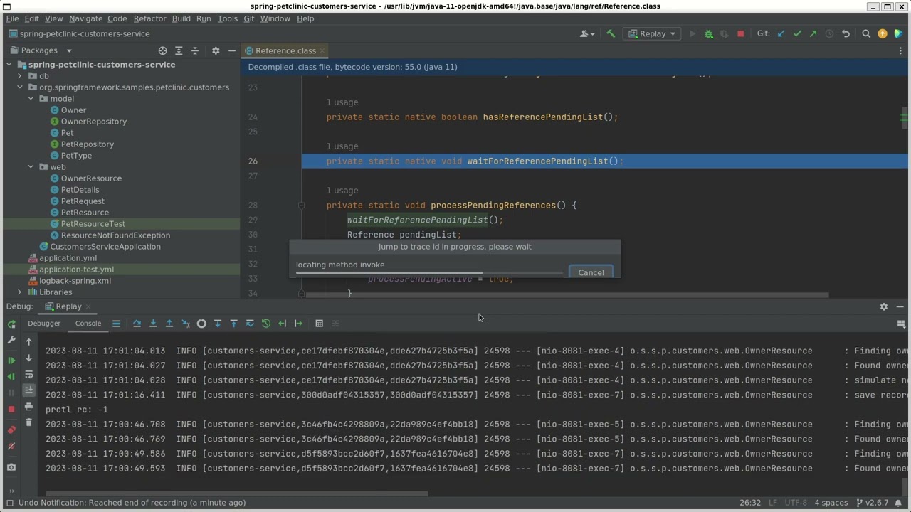
Task: Click Print console printer icon
Action: pyautogui.click(x=28, y=407)
